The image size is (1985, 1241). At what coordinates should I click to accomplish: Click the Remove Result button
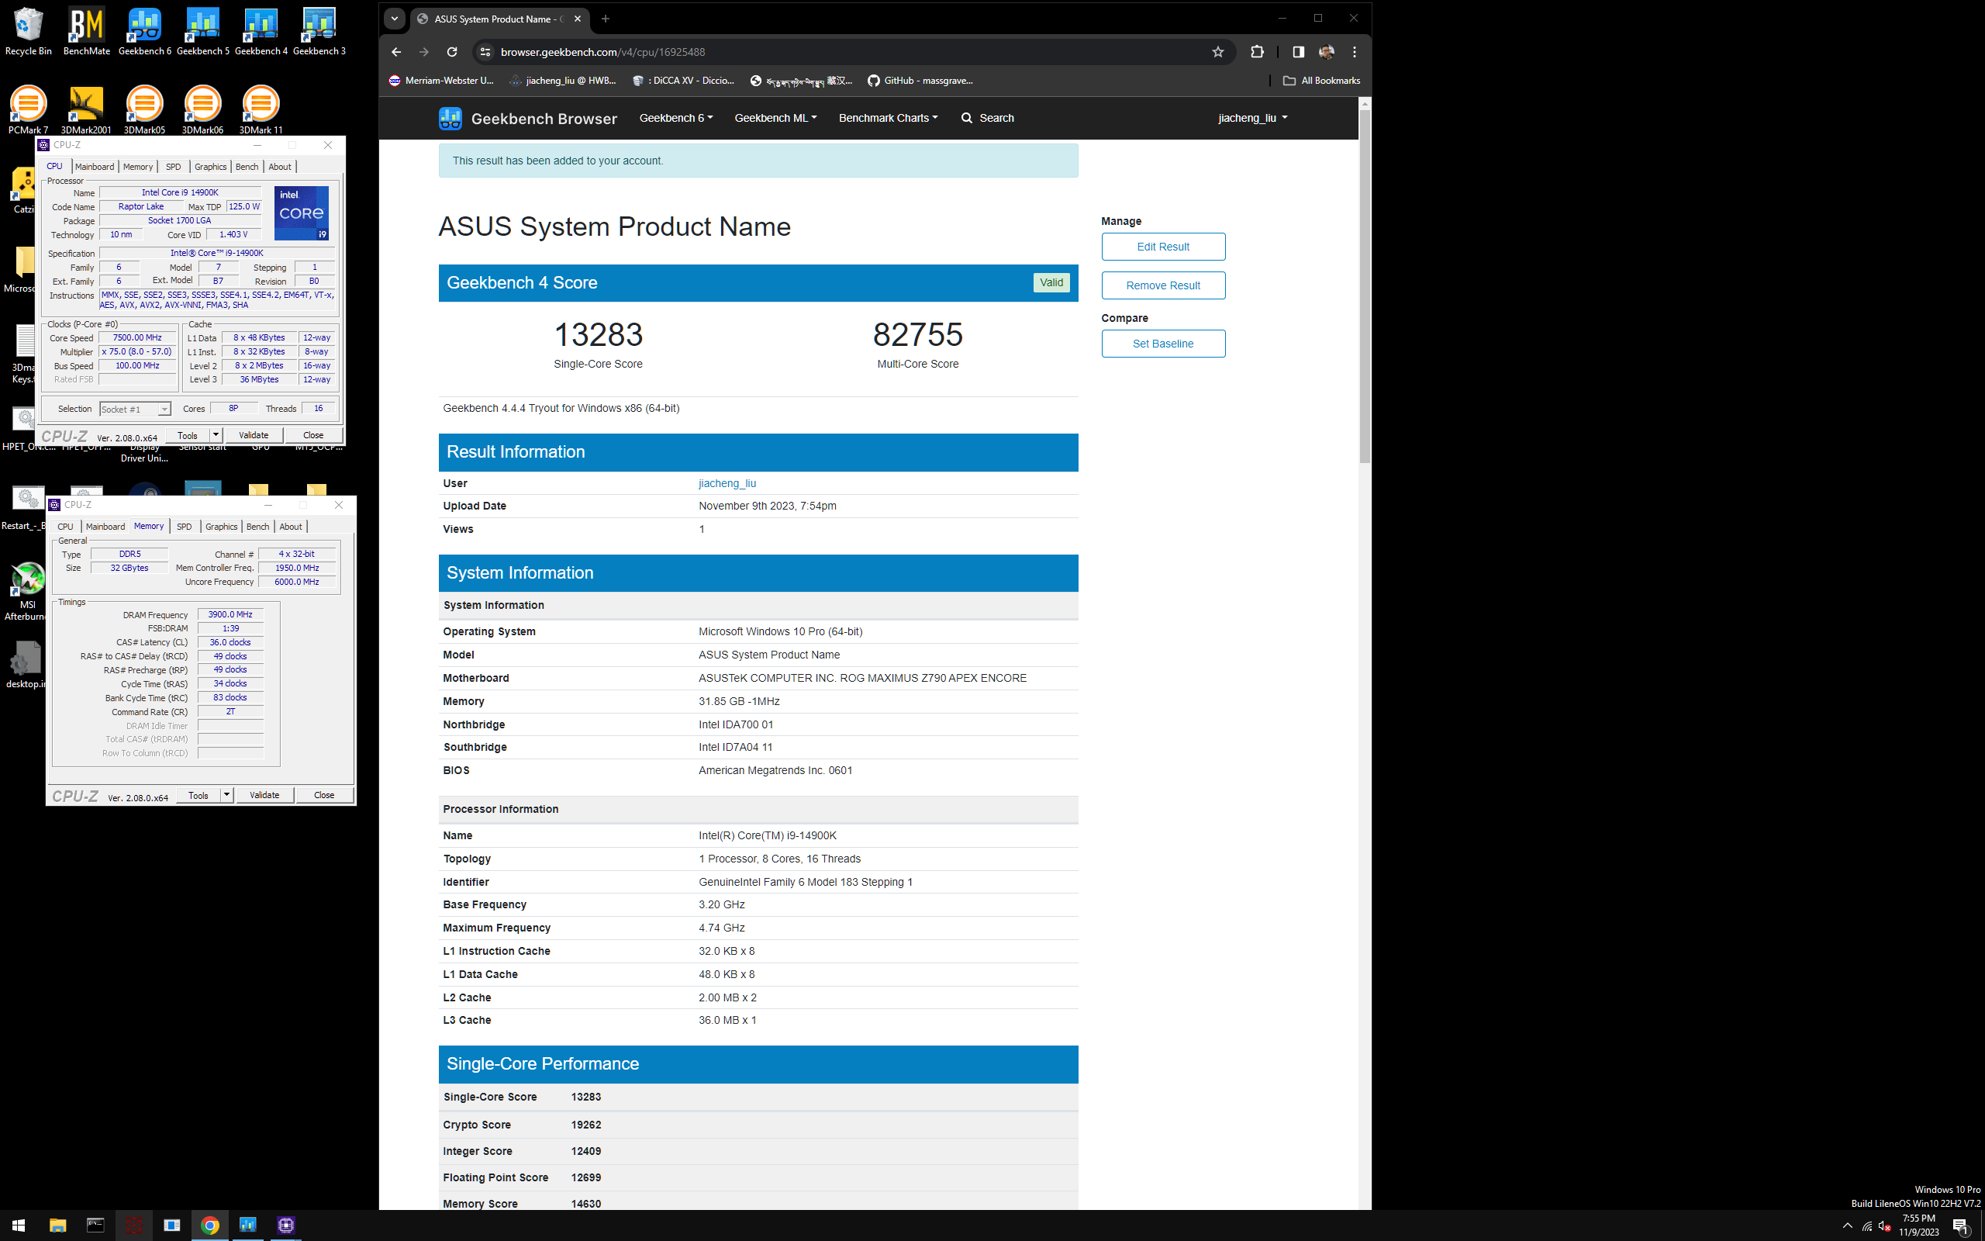tap(1162, 285)
